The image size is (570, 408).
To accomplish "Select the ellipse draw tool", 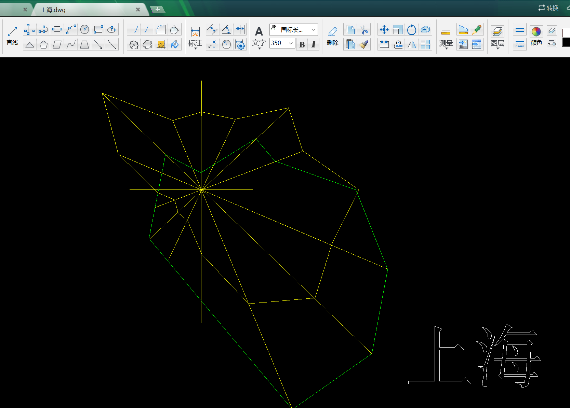I will pos(112,30).
